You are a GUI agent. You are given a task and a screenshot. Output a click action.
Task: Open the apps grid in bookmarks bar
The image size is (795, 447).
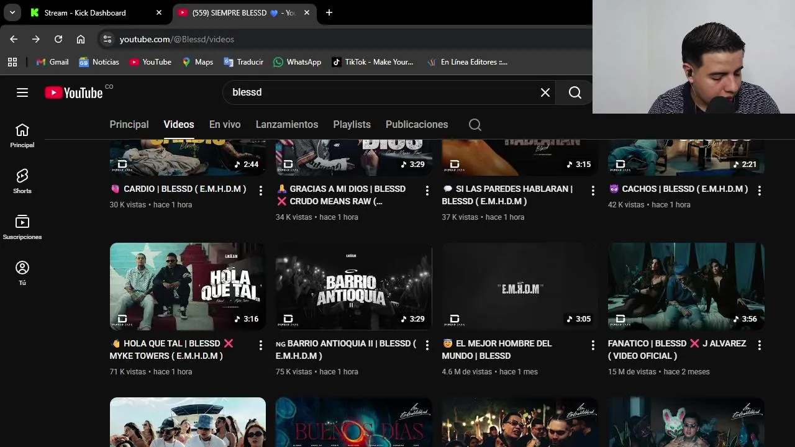(12, 62)
